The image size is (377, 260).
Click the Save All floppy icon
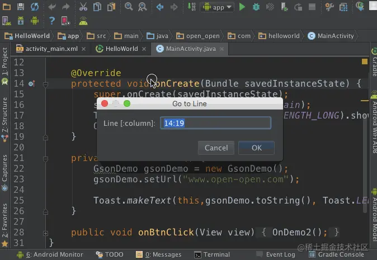pos(21,7)
